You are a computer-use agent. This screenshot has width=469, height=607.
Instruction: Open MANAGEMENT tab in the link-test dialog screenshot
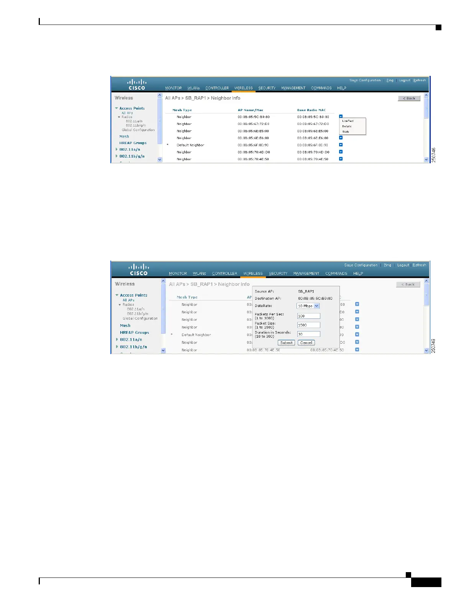click(x=306, y=274)
